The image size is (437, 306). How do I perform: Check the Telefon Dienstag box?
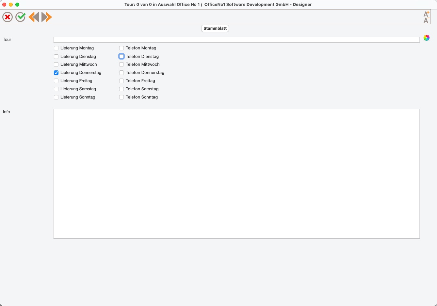tap(121, 56)
